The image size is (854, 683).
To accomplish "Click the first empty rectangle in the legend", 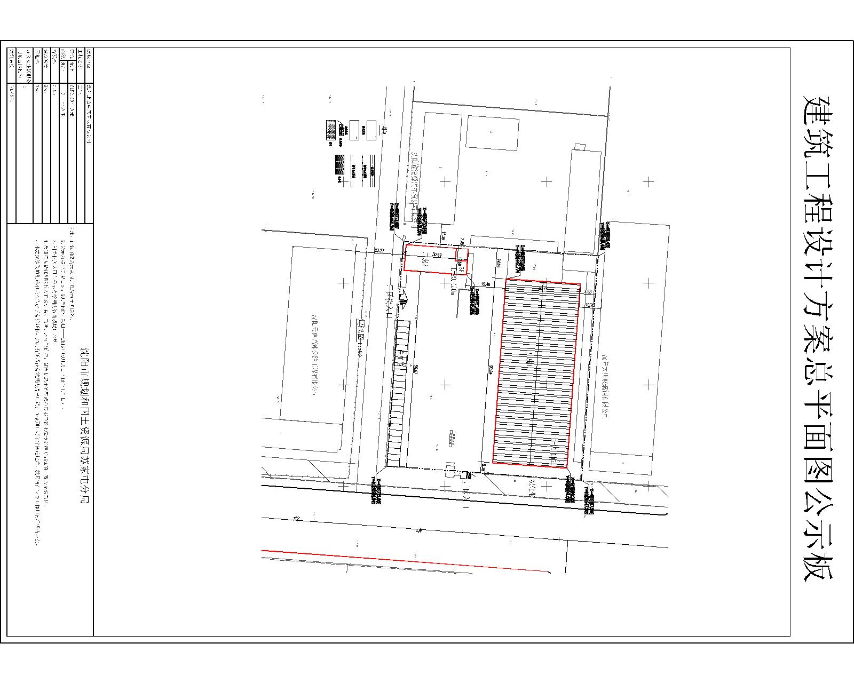I will [354, 130].
